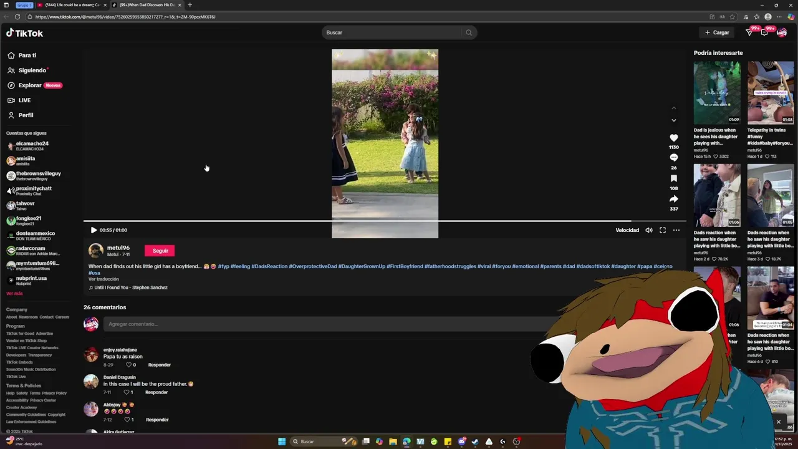The width and height of the screenshot is (798, 449).
Task: Open Discord from the taskbar
Action: pyautogui.click(x=461, y=442)
